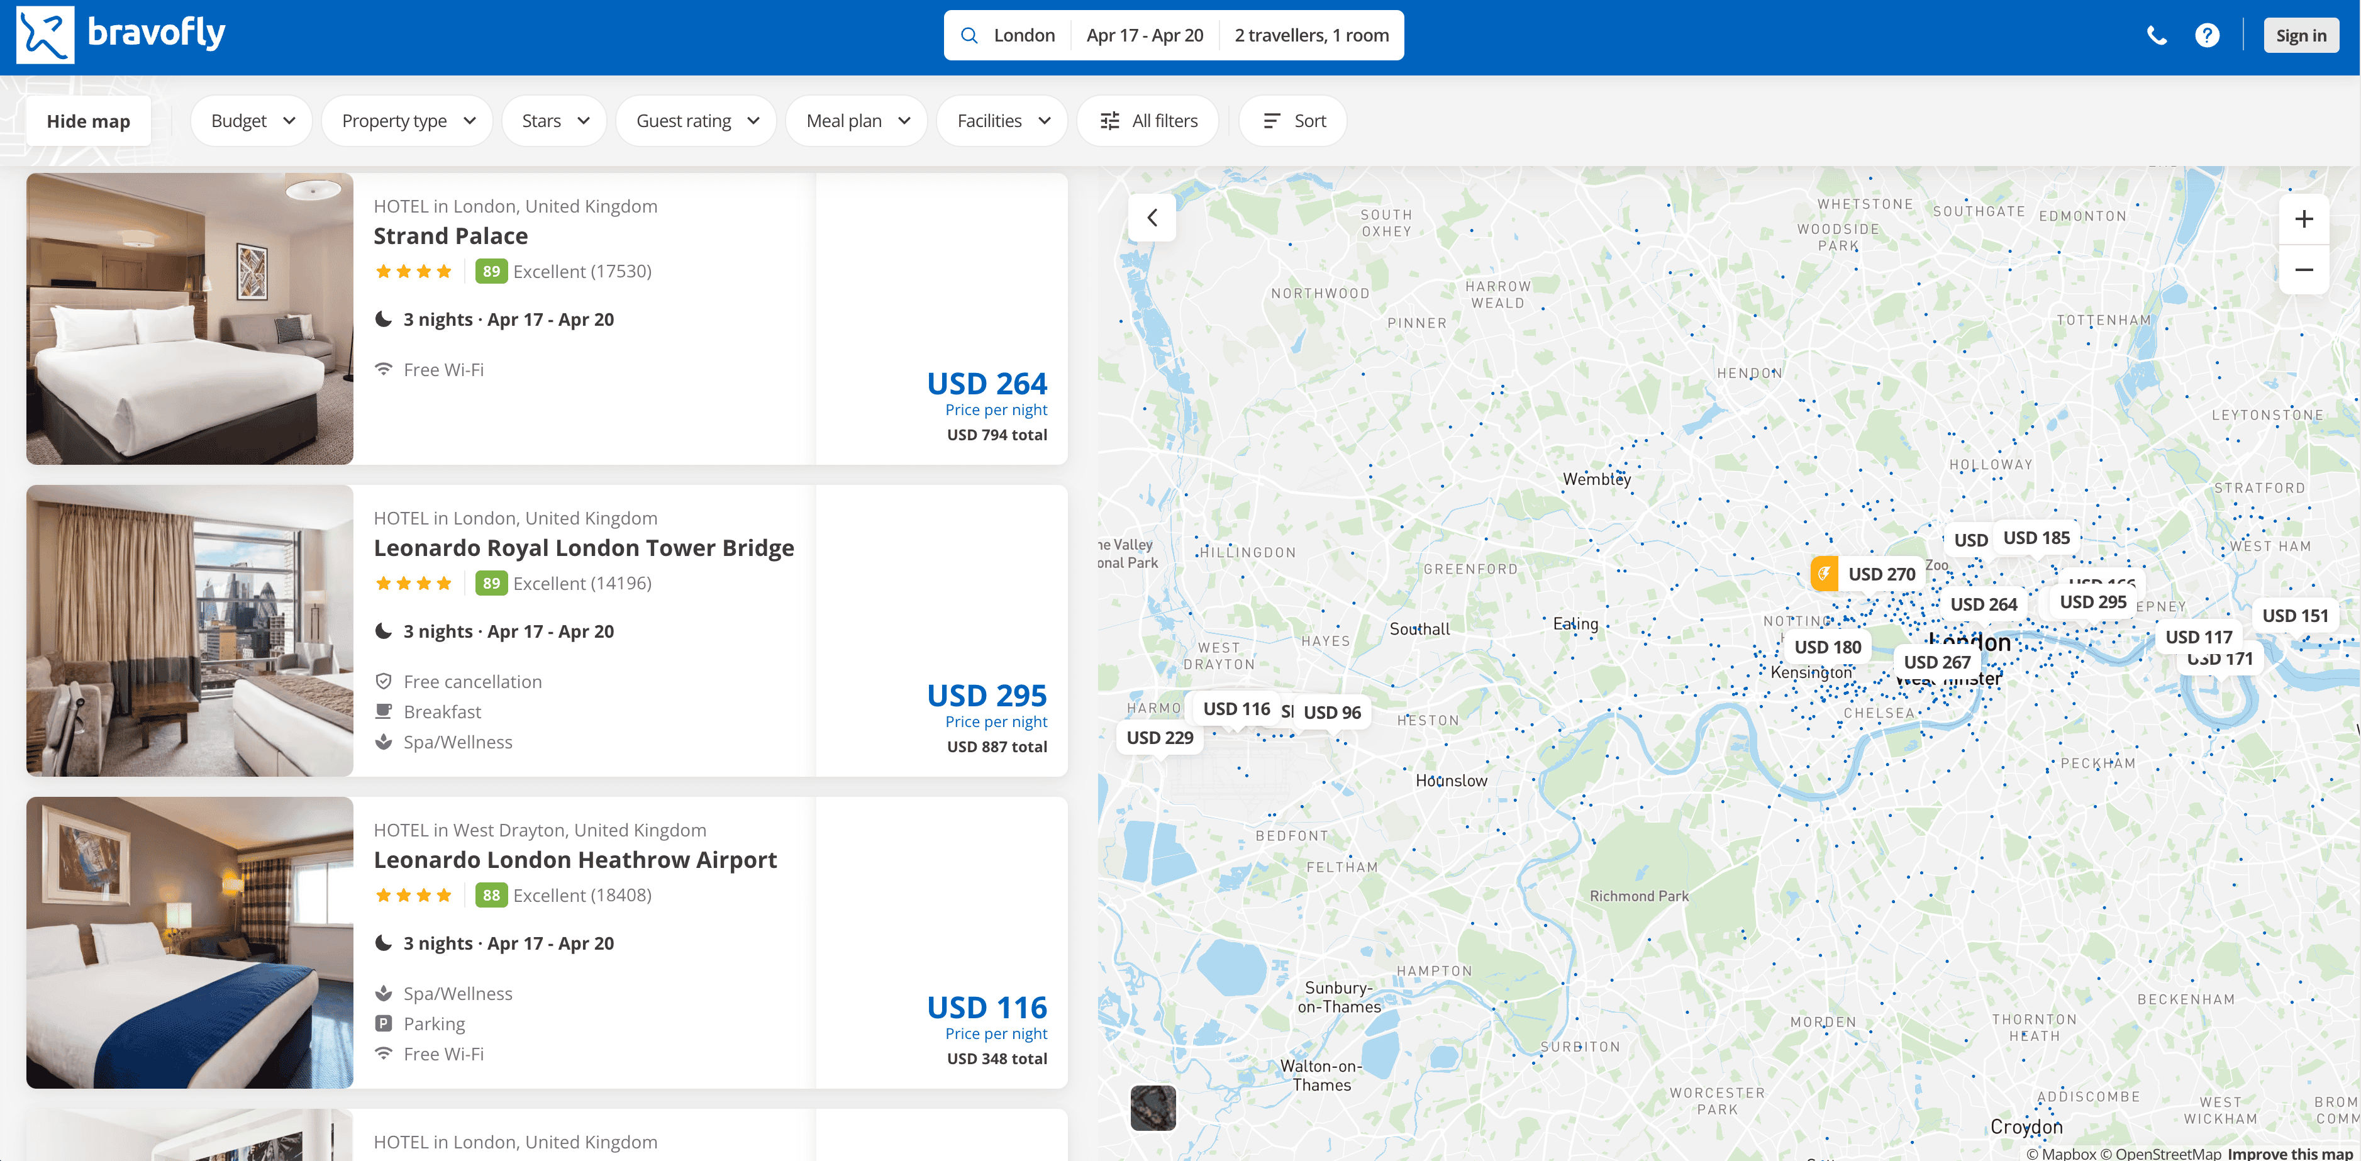This screenshot has width=2361, height=1161.
Task: Open the help question mark icon
Action: (x=2207, y=36)
